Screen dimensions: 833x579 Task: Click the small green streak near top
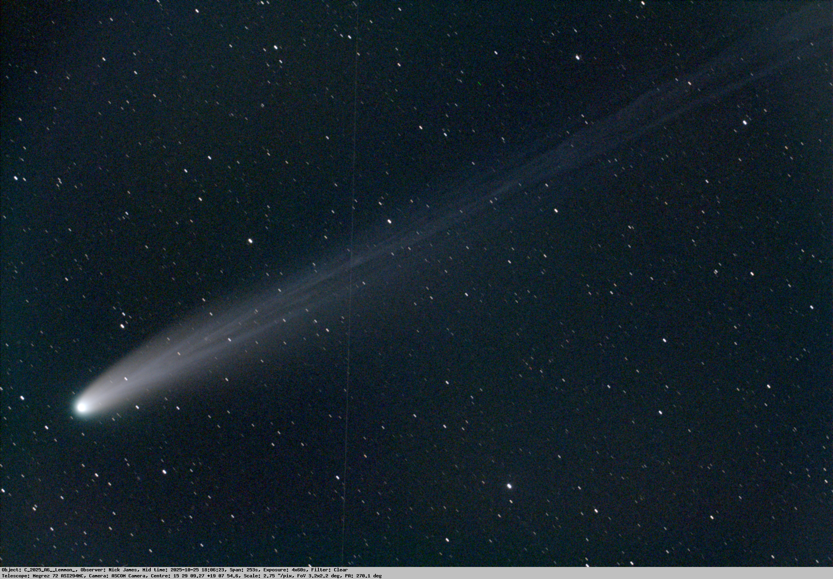tap(479, 84)
